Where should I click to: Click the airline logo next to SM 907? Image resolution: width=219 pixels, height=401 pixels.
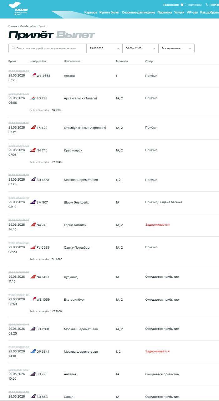tap(33, 202)
